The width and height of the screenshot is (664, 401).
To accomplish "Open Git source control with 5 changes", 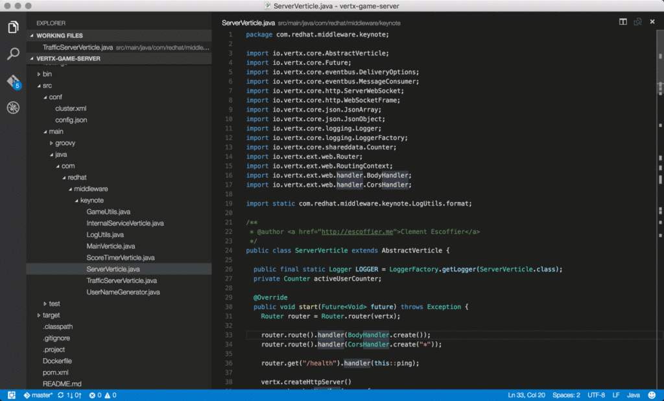I will (x=13, y=82).
